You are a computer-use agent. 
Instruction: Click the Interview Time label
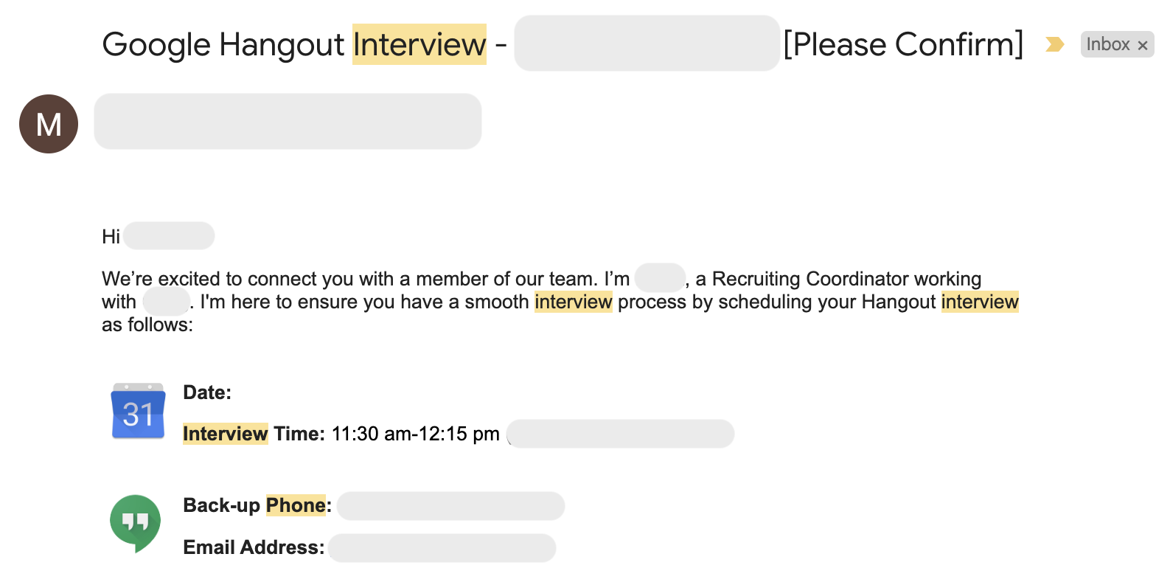(x=254, y=434)
